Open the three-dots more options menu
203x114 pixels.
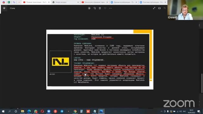[x=110, y=8]
